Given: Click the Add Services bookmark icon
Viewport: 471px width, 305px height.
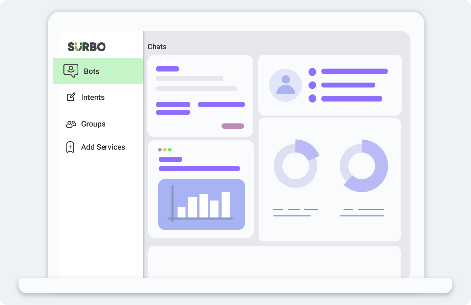Looking at the screenshot, I should (70, 147).
